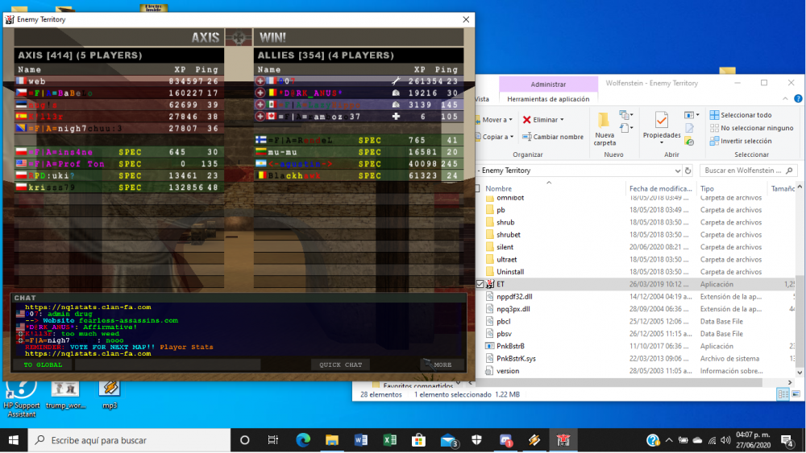Open the Vista ribbon tab
The width and height of the screenshot is (806, 453).
click(x=482, y=99)
